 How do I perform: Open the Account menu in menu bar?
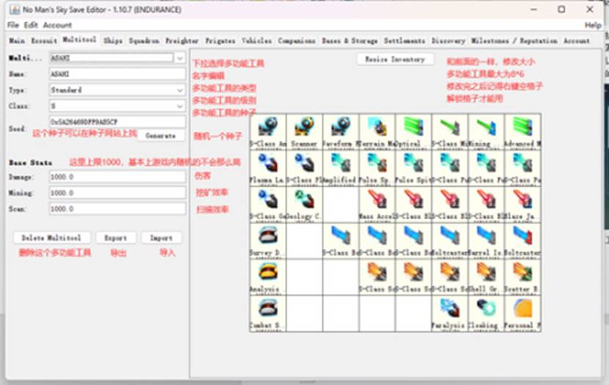(57, 25)
